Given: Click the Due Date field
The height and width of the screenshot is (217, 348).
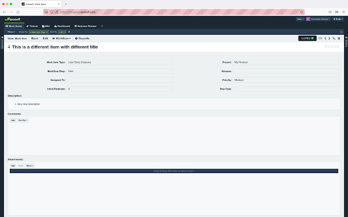Looking at the screenshot, I should 286,89.
